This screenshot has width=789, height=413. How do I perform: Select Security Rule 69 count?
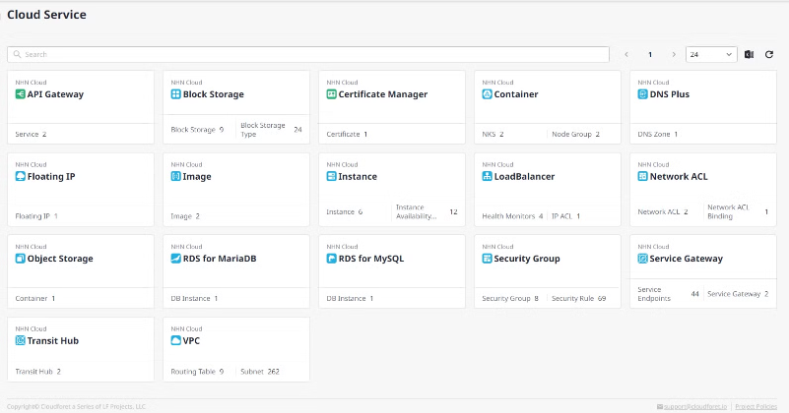[578, 299]
